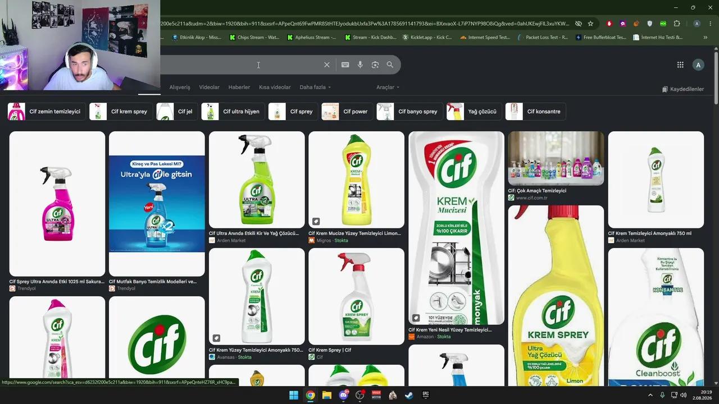Open the Chrome profile button
The width and height of the screenshot is (719, 404).
tap(697, 24)
